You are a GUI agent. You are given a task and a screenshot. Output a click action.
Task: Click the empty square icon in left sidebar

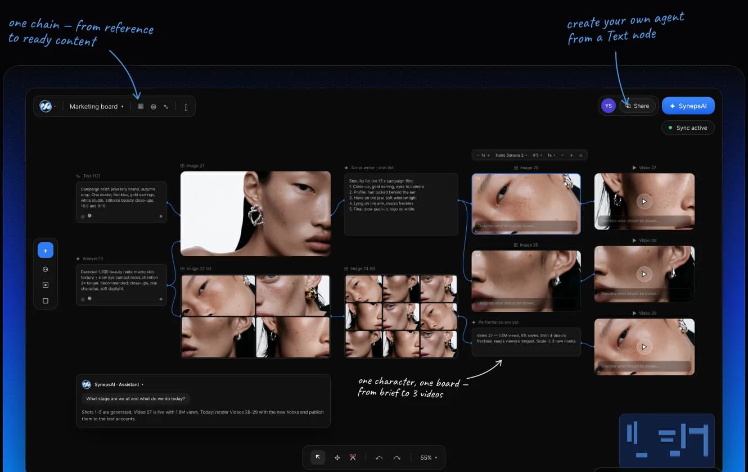click(46, 301)
